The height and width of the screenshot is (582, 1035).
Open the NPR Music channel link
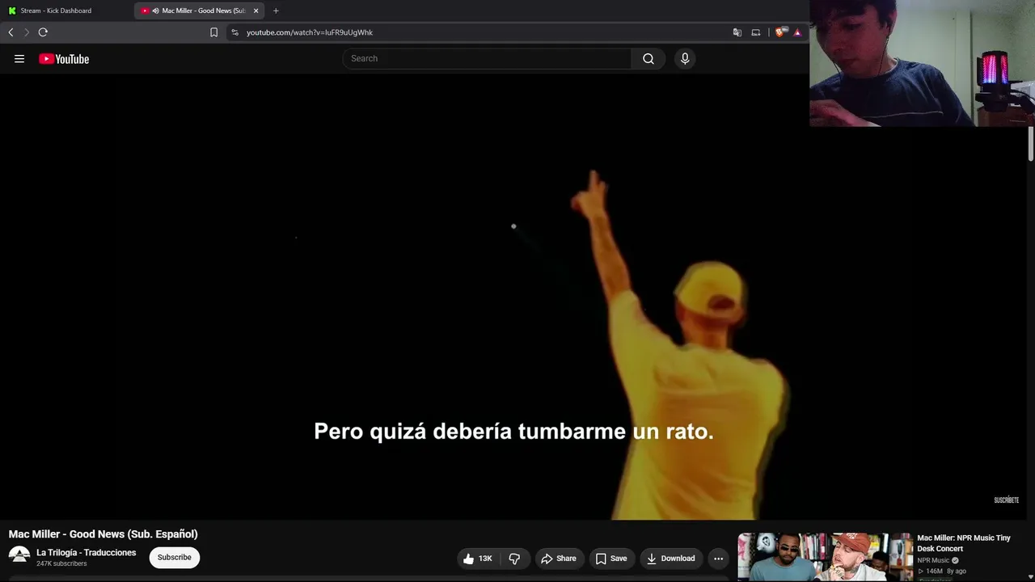tap(933, 560)
